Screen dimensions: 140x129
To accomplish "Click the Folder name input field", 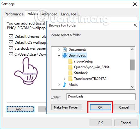I will (x=101, y=97).
